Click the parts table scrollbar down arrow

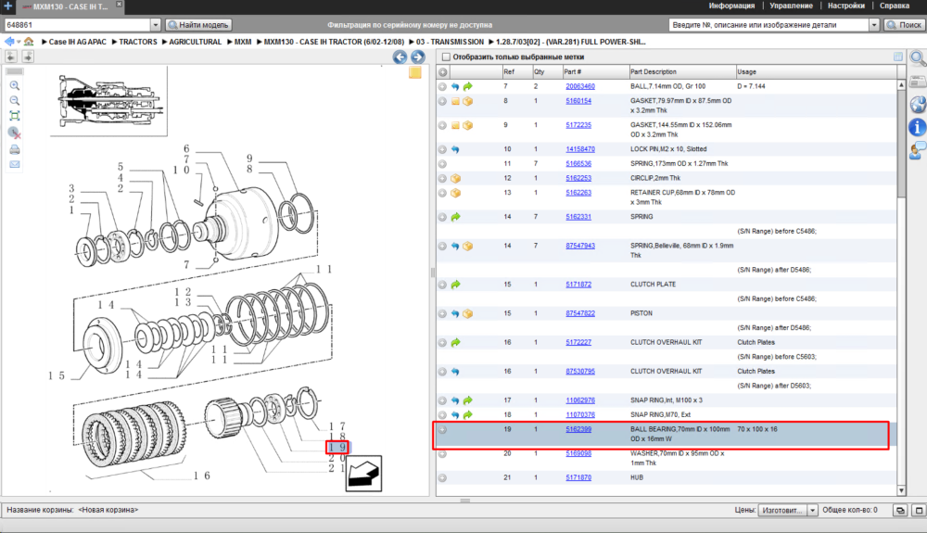click(901, 490)
